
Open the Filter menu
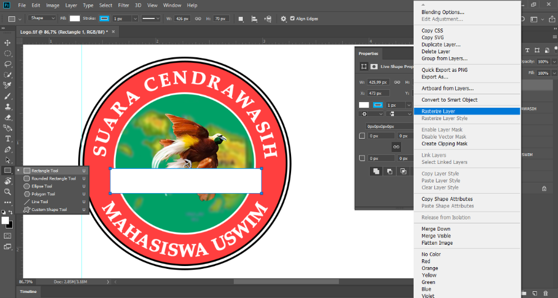click(124, 6)
